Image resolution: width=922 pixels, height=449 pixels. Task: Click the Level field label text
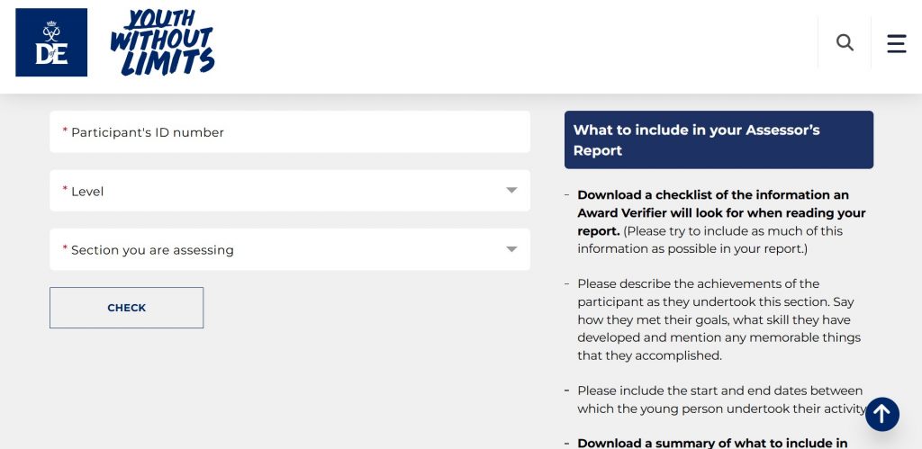click(87, 192)
